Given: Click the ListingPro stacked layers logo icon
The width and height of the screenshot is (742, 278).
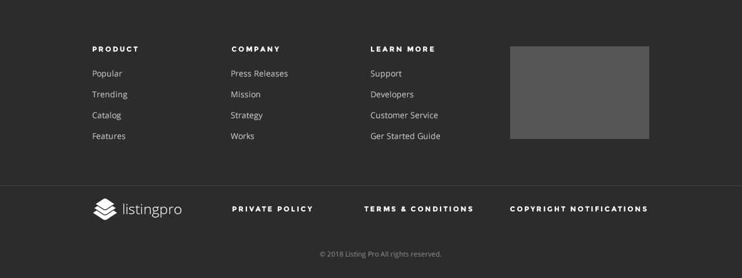Looking at the screenshot, I should coord(105,209).
